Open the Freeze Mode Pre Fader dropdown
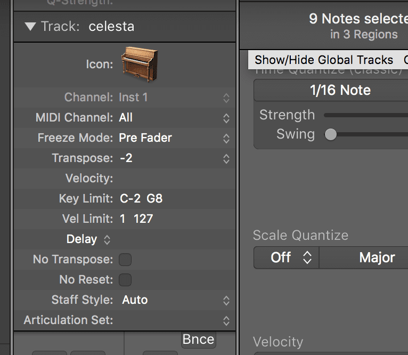Screen dimensions: 408x355 pyautogui.click(x=226, y=138)
